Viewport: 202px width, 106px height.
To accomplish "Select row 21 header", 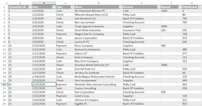I will click(4, 84).
